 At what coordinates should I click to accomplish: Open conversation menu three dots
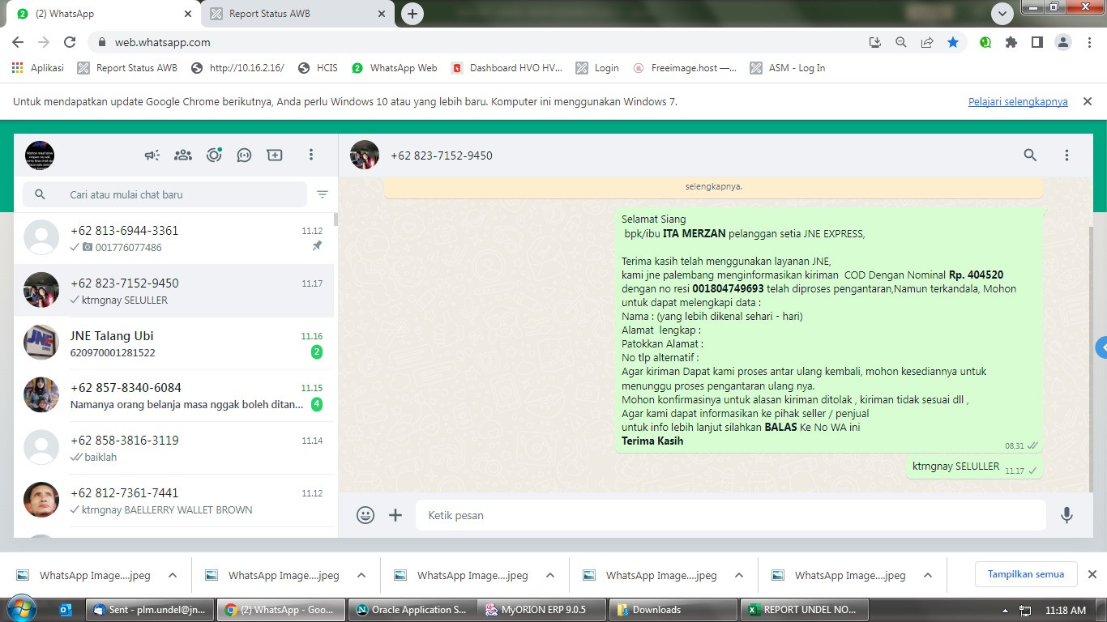1066,155
